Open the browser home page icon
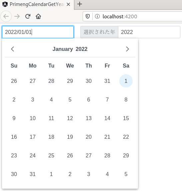The width and height of the screenshot is (182, 191). tap(38, 16)
